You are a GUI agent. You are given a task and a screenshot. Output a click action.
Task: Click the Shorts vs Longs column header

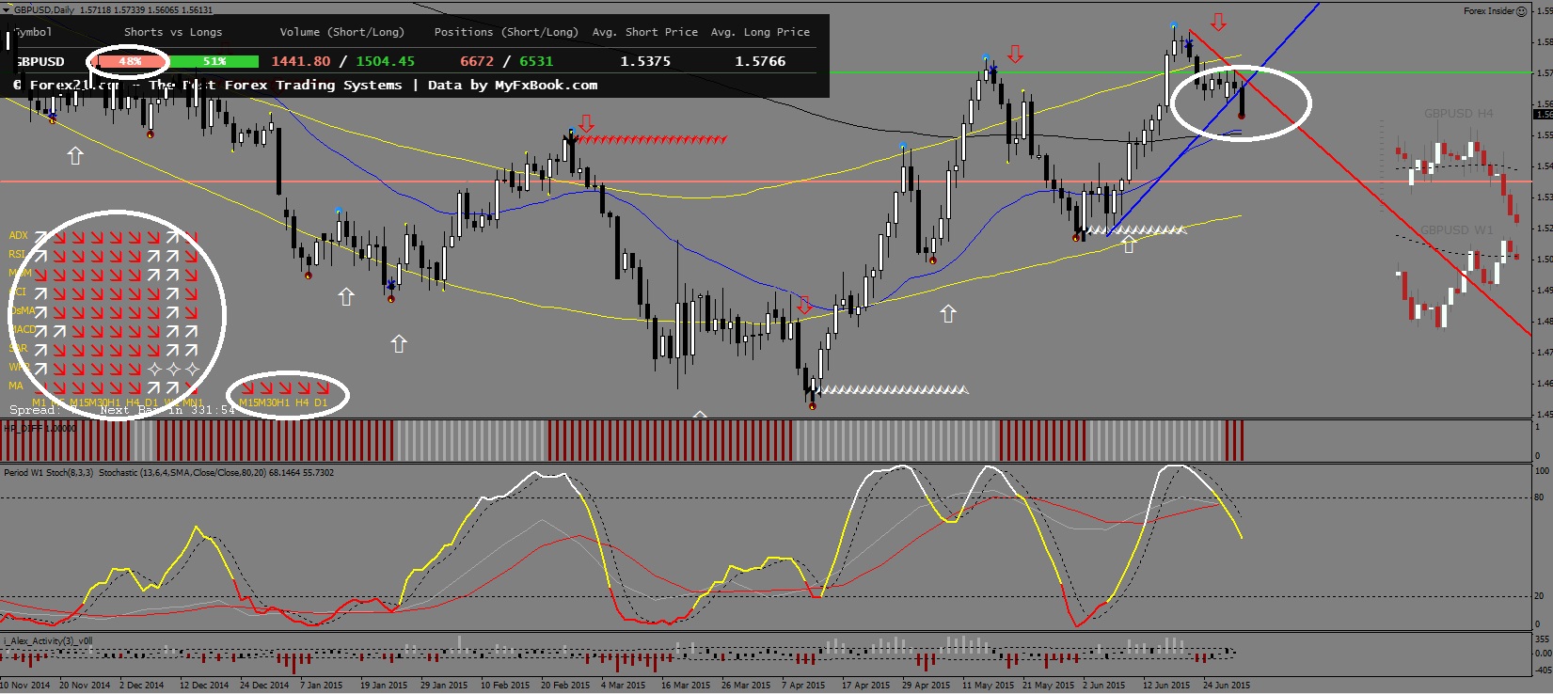173,32
